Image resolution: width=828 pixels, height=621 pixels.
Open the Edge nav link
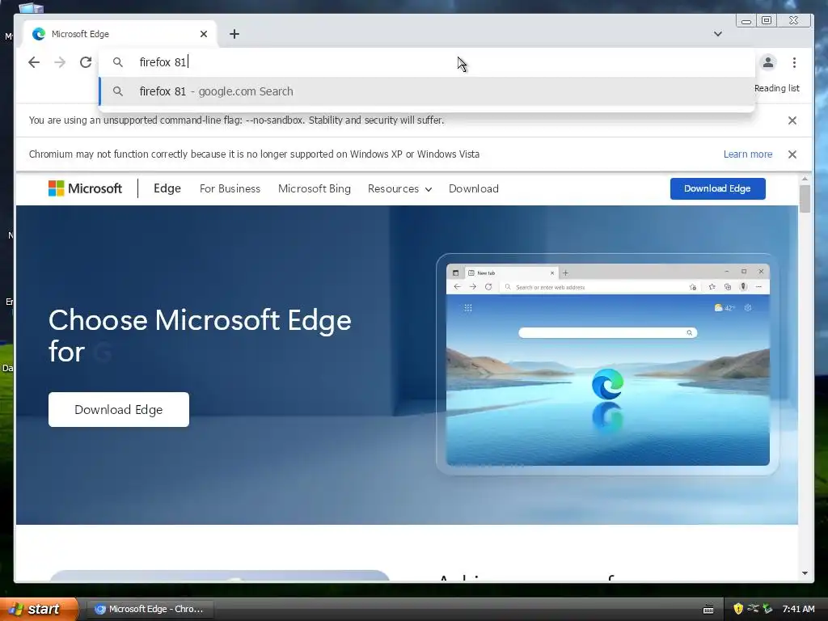167,188
